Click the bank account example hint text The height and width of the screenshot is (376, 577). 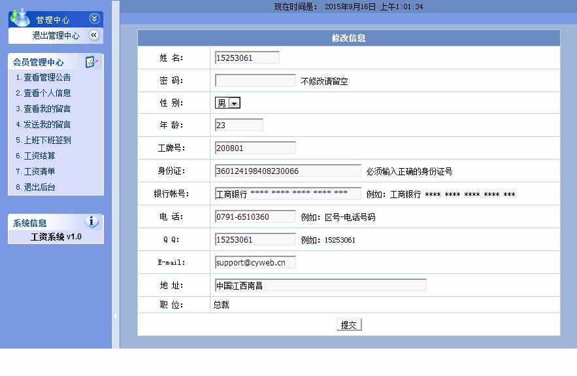pyautogui.click(x=440, y=194)
